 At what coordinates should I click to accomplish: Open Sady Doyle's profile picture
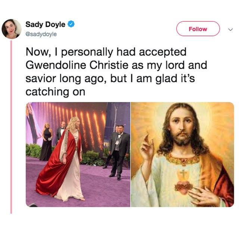(12, 29)
